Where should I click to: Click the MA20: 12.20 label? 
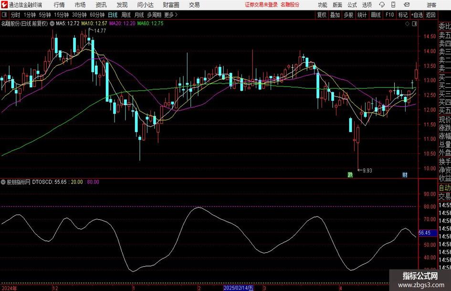point(122,23)
